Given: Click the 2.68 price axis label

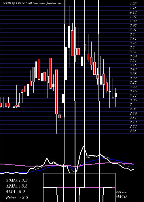Looking at the screenshot, I should point(133,131).
